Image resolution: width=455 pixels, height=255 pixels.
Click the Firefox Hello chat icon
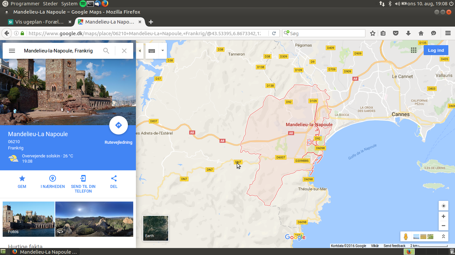(x=433, y=33)
